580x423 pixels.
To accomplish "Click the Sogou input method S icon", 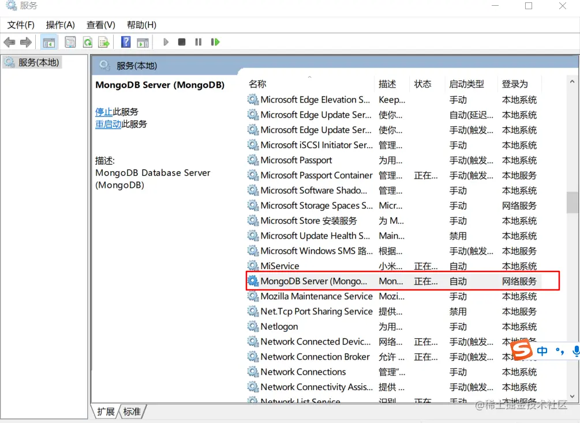I will coord(521,350).
